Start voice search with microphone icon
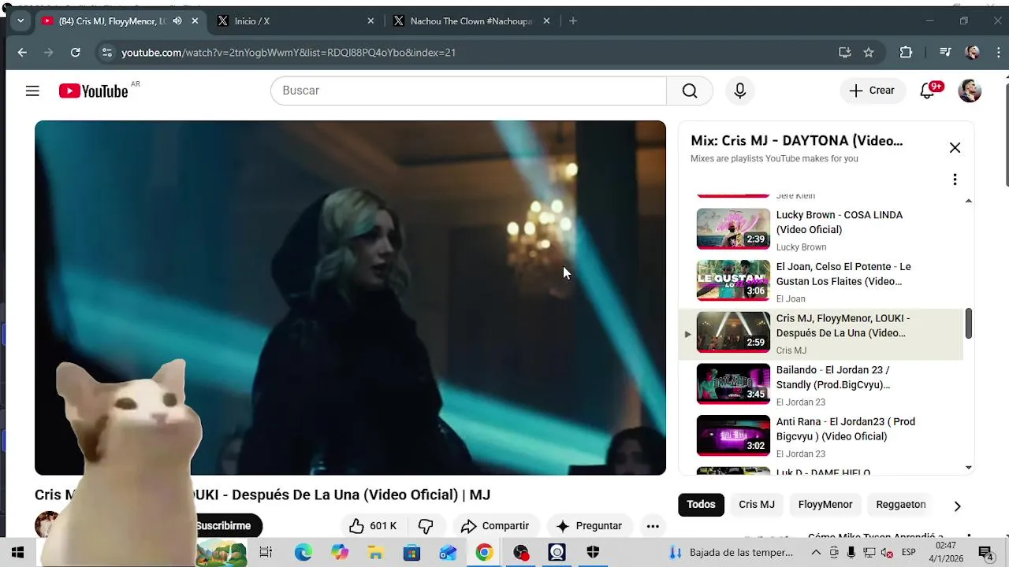The image size is (1009, 567). click(739, 91)
